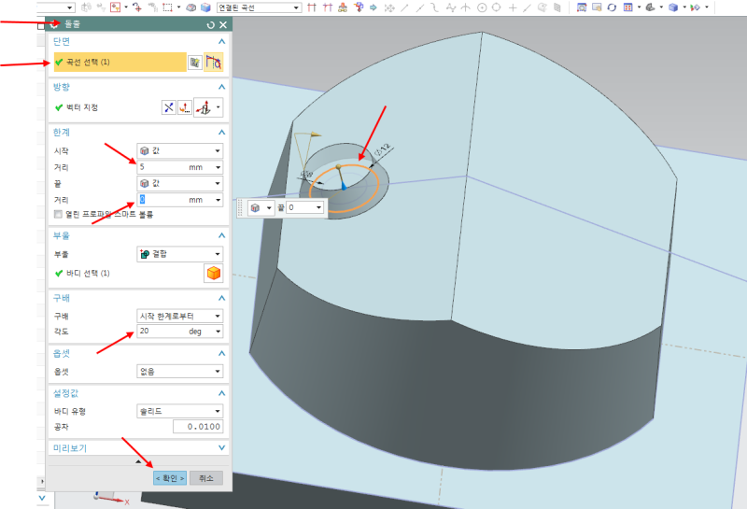Viewport: 747px width, 509px height.
Task: Click the dialog settings gear icon by 돌출
Action: (54, 25)
